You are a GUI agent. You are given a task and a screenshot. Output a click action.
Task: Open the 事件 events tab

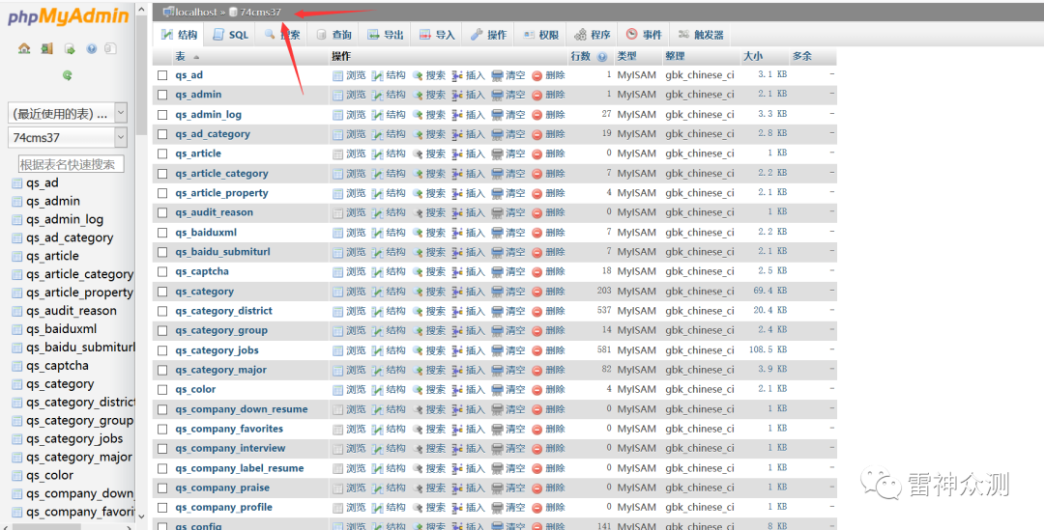click(x=644, y=35)
